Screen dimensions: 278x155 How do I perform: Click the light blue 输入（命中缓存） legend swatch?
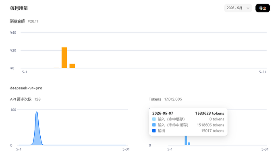pyautogui.click(x=154, y=119)
